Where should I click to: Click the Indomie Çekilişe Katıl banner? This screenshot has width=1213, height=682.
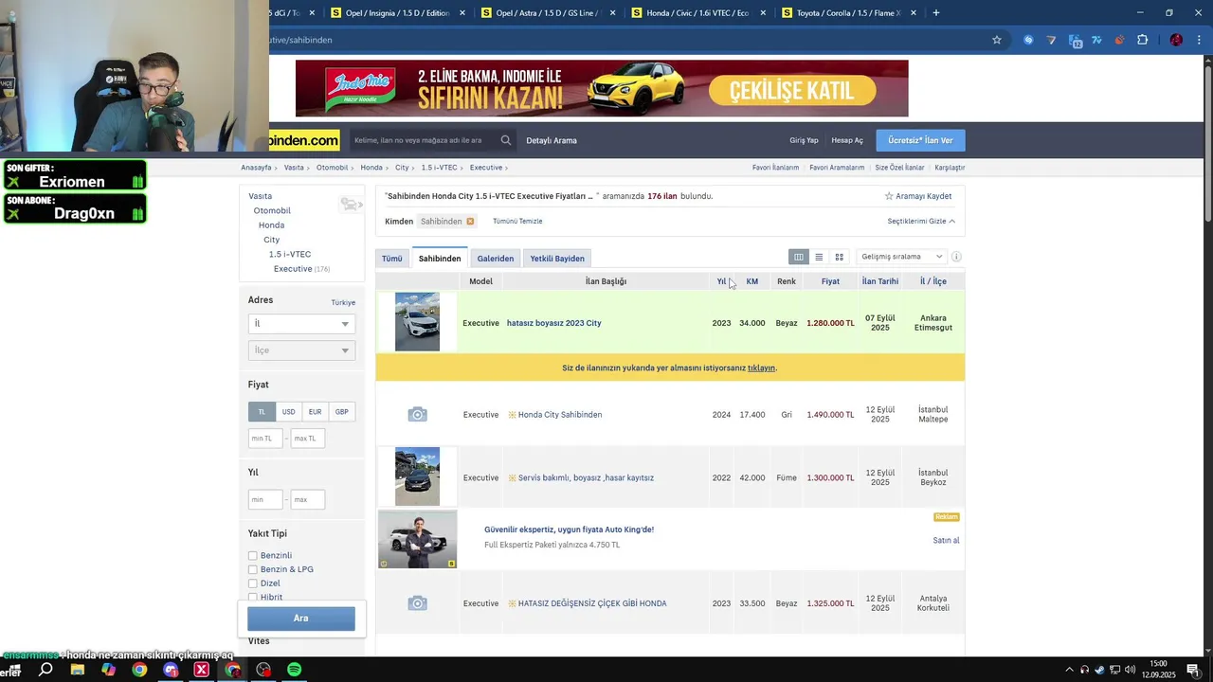point(602,89)
